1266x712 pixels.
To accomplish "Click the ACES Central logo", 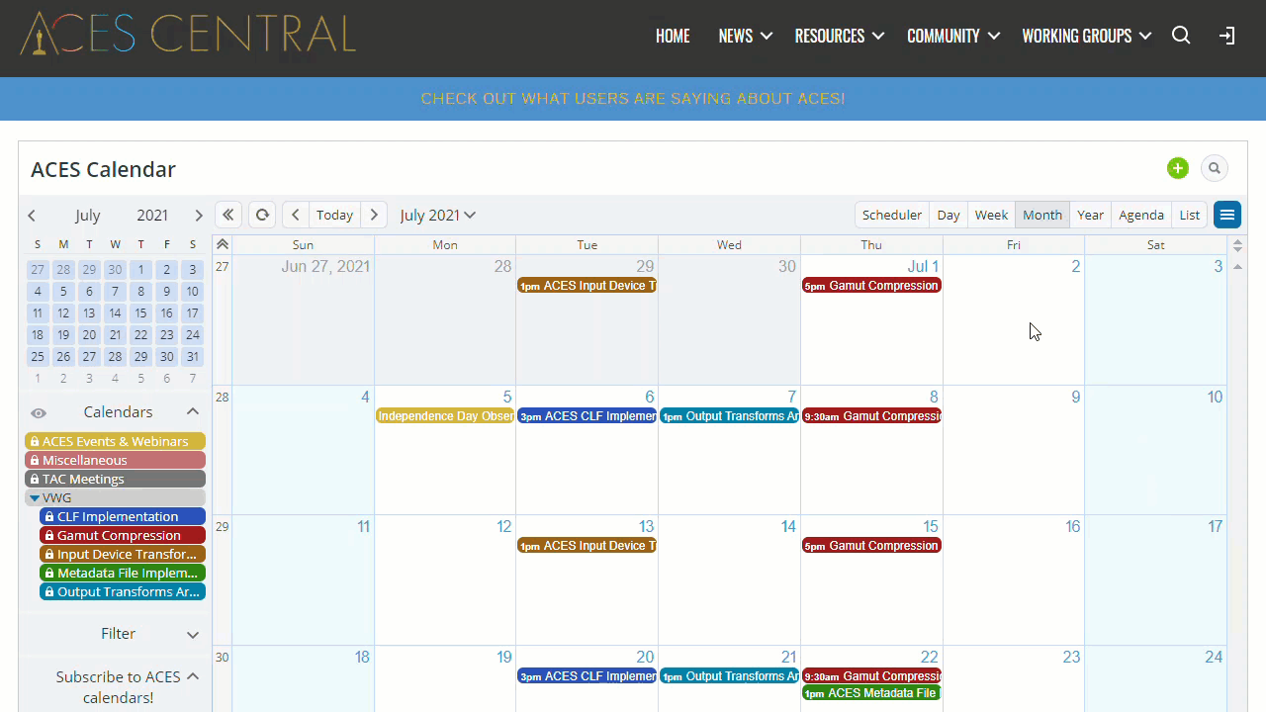I will point(188,35).
